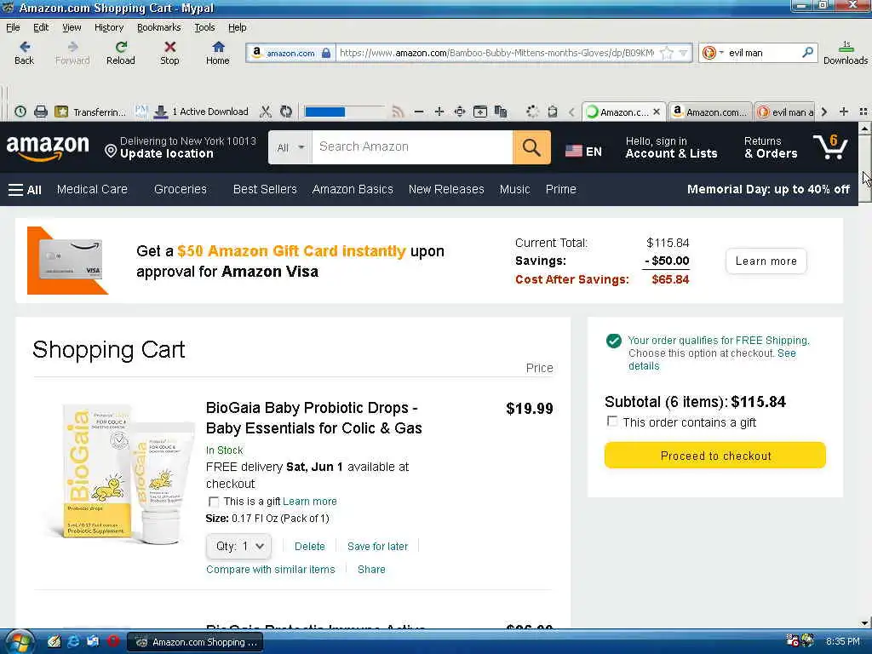Bookmark this page with the star icon
The height and width of the screenshot is (654, 872).
point(667,53)
